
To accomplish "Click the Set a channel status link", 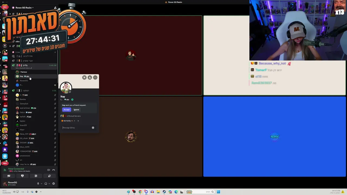I will [24, 68].
